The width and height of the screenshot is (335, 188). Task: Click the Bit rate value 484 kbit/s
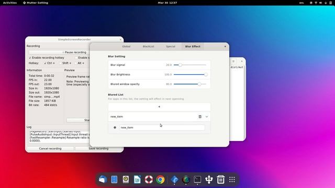coord(51,105)
